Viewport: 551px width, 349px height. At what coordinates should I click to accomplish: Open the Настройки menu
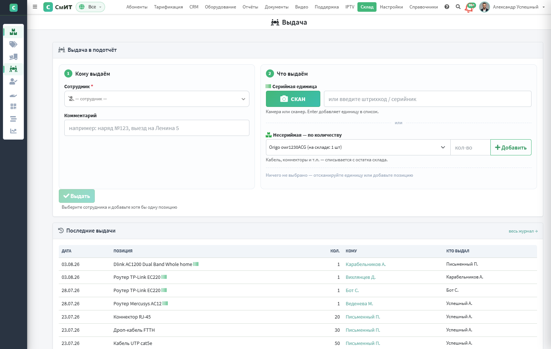click(391, 7)
